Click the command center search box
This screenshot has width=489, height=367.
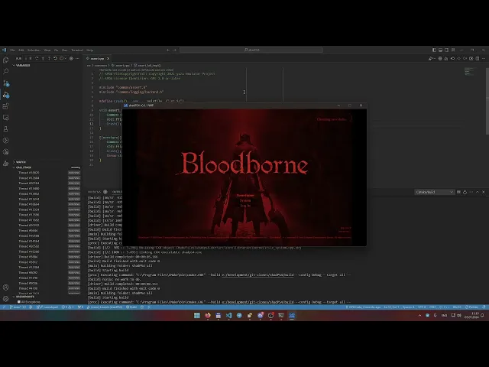click(251, 50)
